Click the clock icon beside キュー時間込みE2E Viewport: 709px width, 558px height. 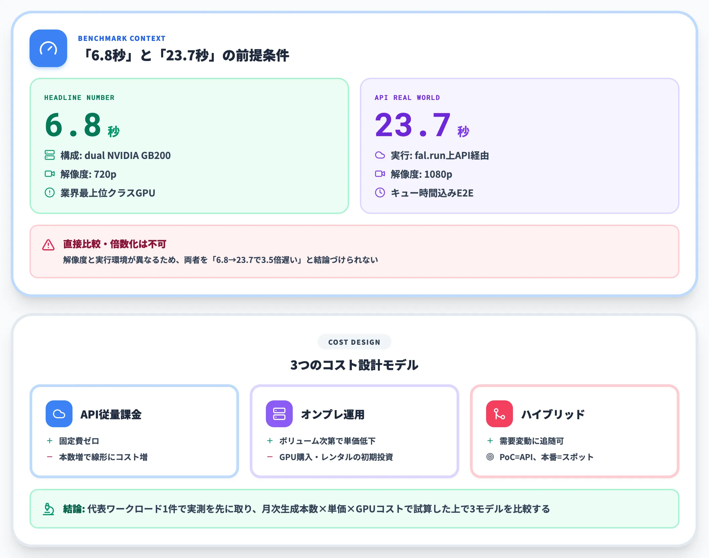380,192
